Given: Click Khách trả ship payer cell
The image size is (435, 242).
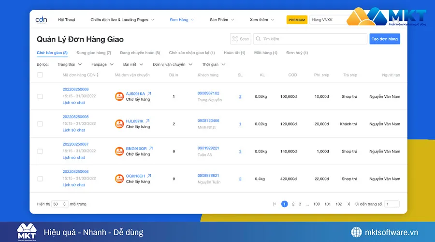Looking at the screenshot, I should point(348,124).
